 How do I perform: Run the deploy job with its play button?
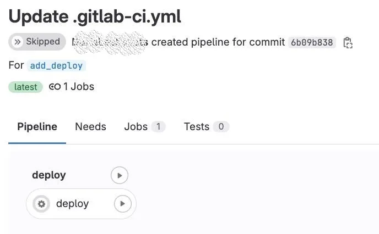click(122, 204)
